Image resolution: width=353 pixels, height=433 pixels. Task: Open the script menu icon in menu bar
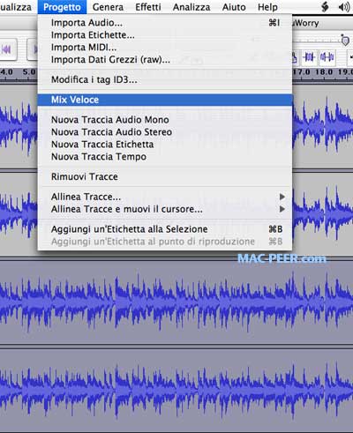pyautogui.click(x=325, y=7)
